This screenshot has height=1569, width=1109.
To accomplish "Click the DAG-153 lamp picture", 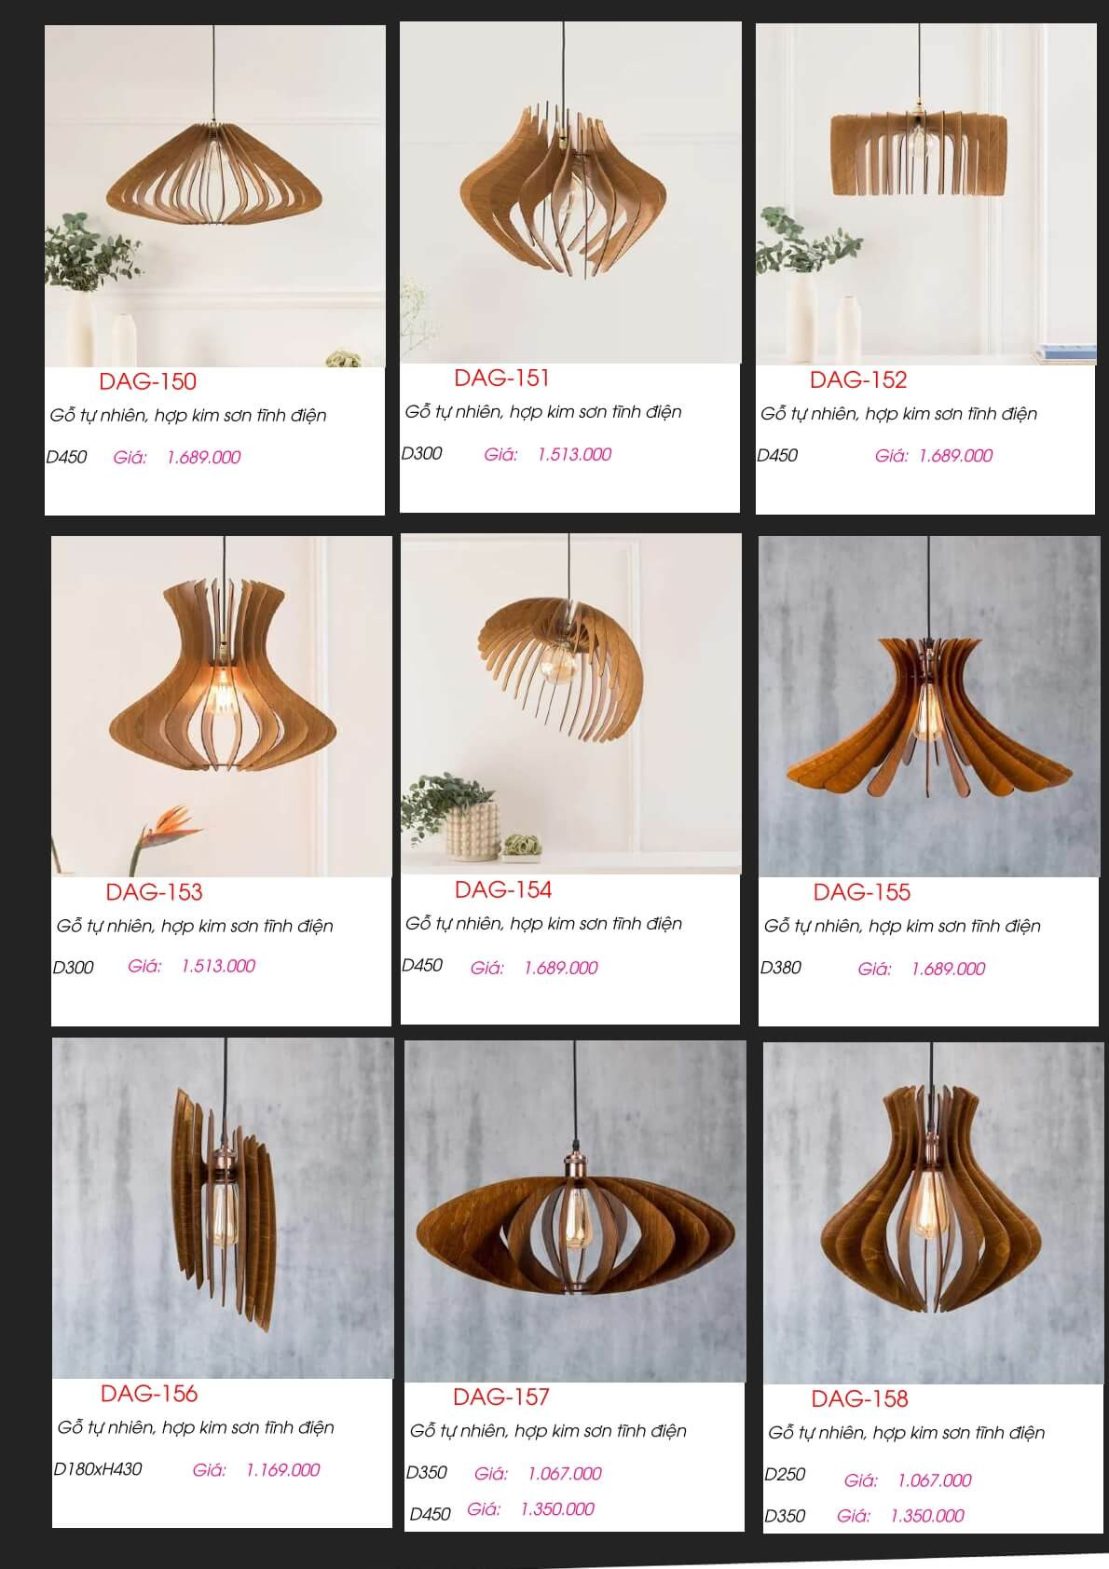I will pos(222,706).
